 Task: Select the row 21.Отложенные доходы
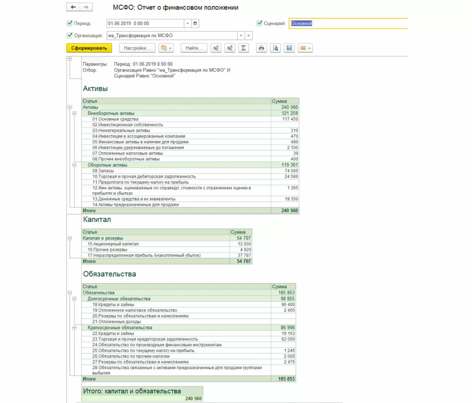(189, 322)
